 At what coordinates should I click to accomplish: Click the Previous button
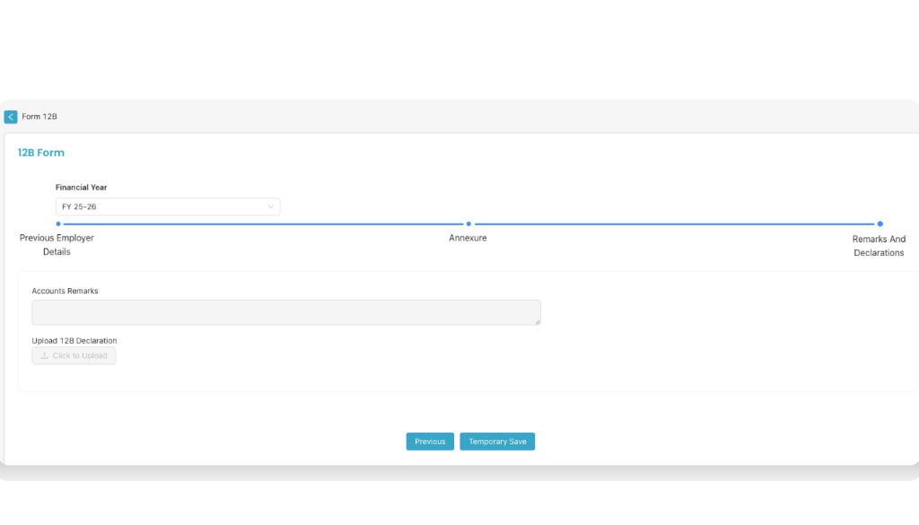[430, 441]
